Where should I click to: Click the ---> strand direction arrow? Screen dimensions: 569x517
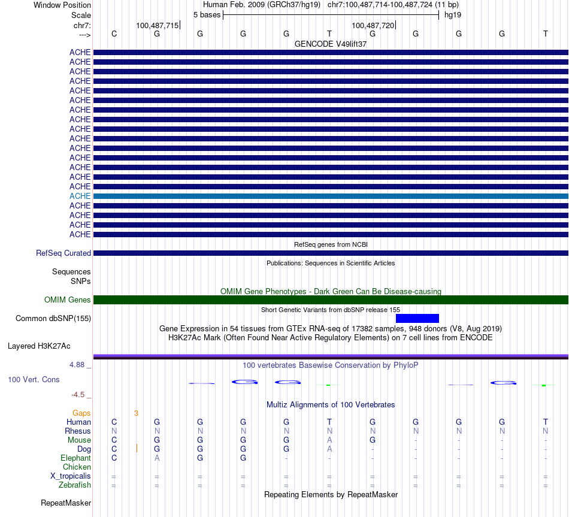84,35
